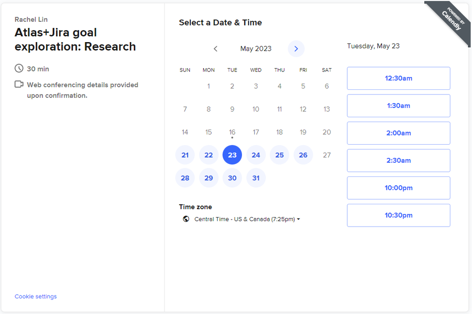Click unavailable date 27
The image size is (472, 314).
pos(326,155)
